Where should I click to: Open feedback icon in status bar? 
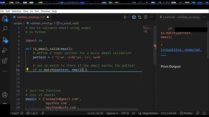(198, 113)
